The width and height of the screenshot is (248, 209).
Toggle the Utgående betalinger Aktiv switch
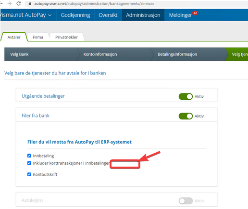[186, 96]
